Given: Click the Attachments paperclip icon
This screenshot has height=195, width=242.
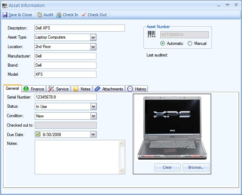Looking at the screenshot, I should coord(98,89).
